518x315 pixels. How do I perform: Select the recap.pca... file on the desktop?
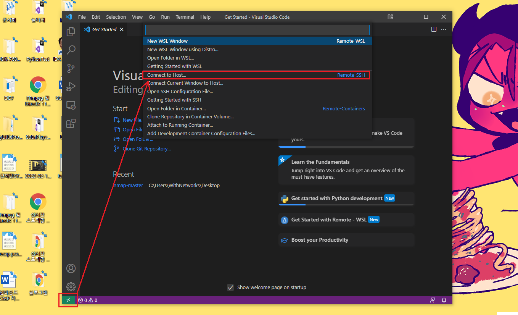click(x=10, y=244)
